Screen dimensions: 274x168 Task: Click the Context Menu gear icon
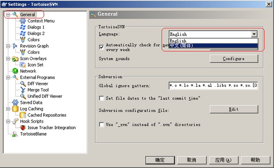point(23,21)
